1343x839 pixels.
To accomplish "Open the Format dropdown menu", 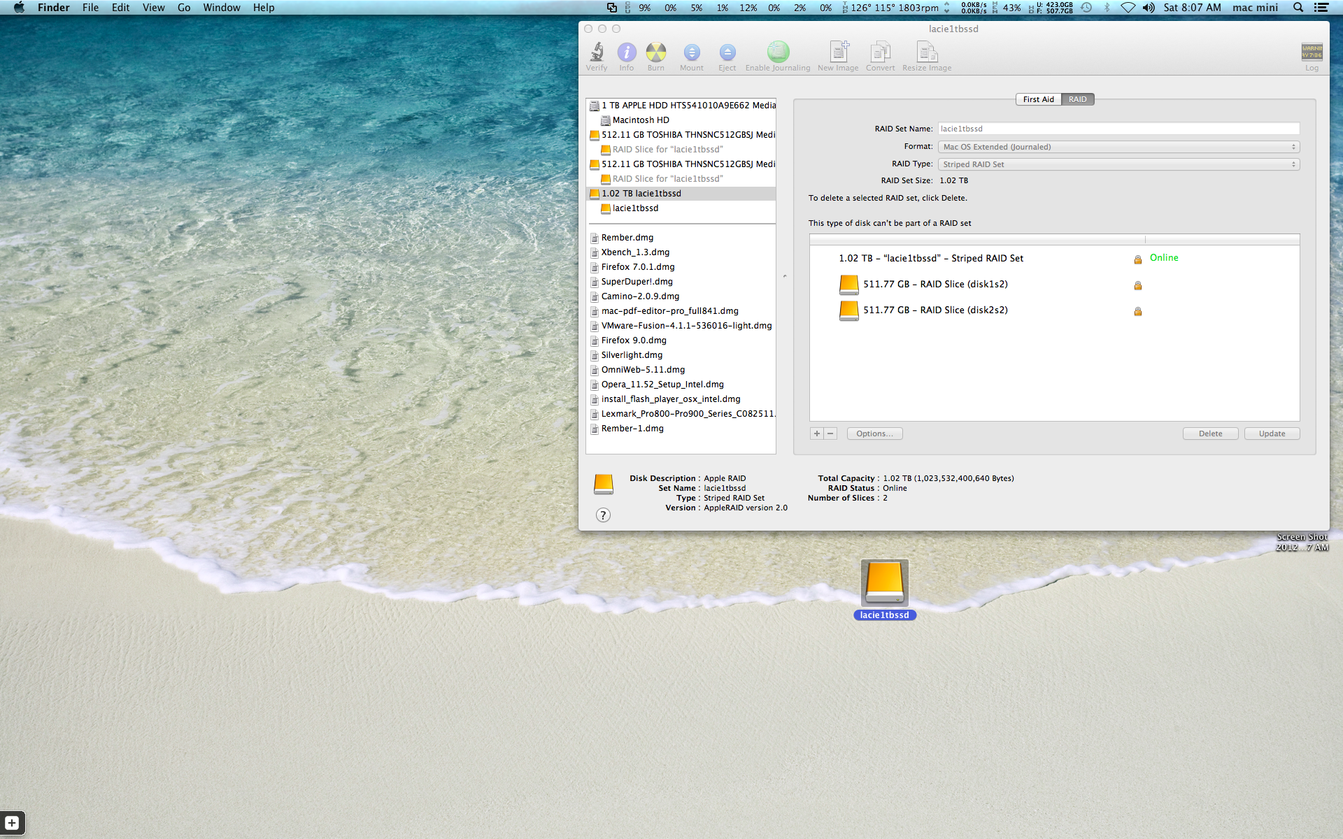I will [x=1118, y=147].
